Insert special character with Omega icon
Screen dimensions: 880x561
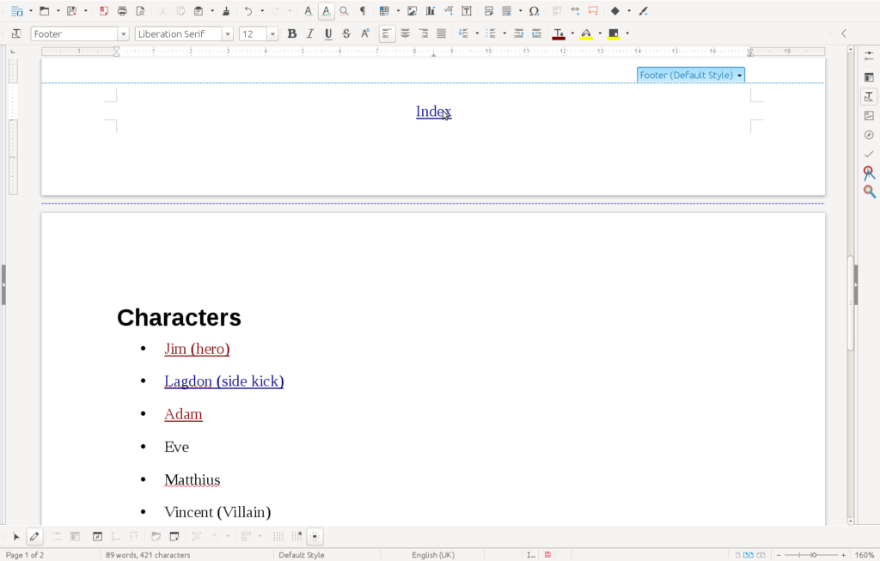(x=534, y=11)
